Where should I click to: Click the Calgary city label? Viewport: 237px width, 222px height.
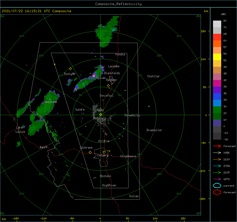(x=103, y=155)
